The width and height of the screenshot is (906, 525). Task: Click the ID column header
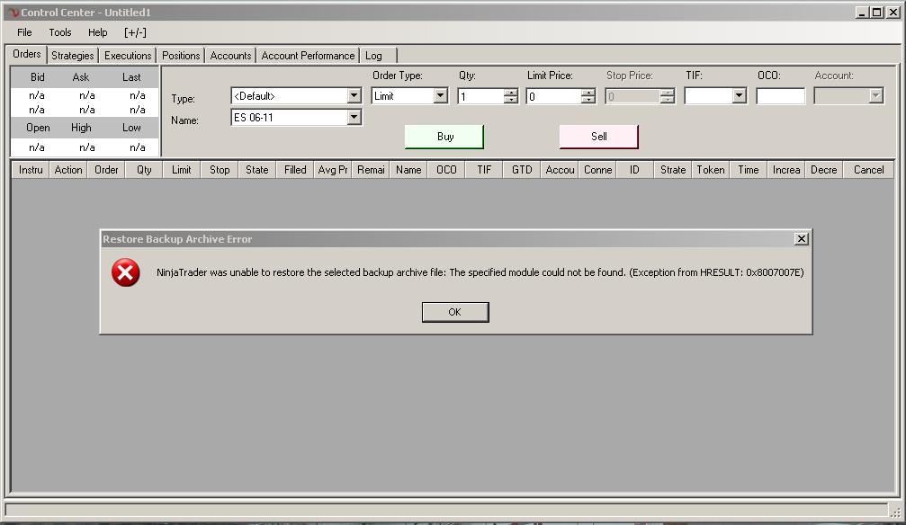(x=634, y=170)
